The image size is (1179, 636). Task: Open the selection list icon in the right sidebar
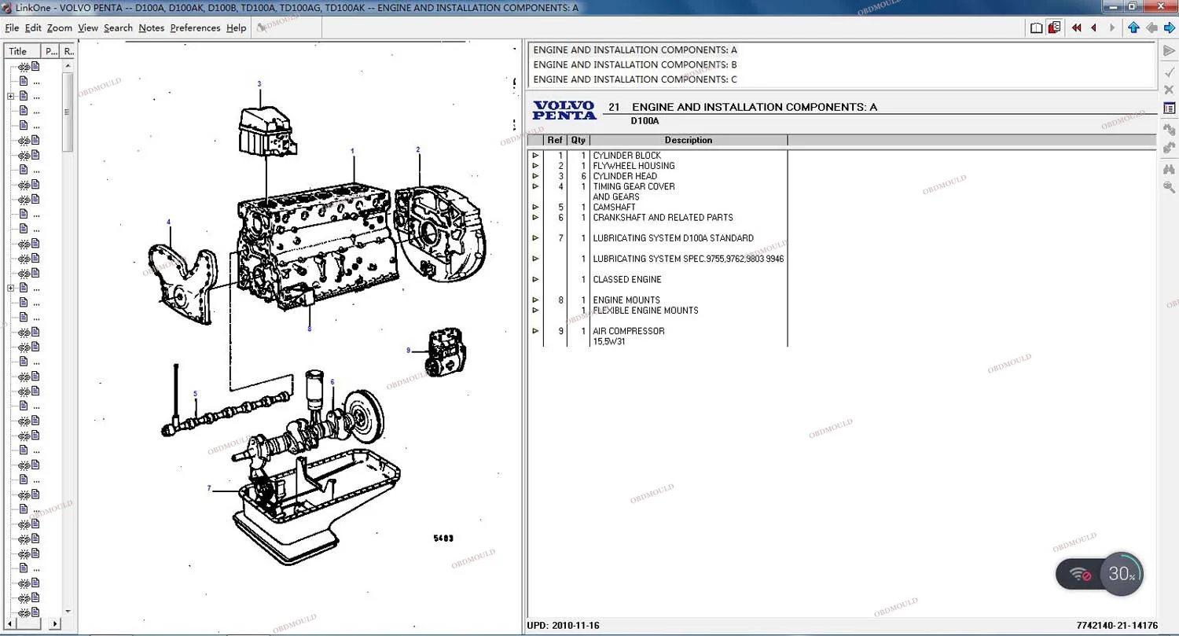1170,108
